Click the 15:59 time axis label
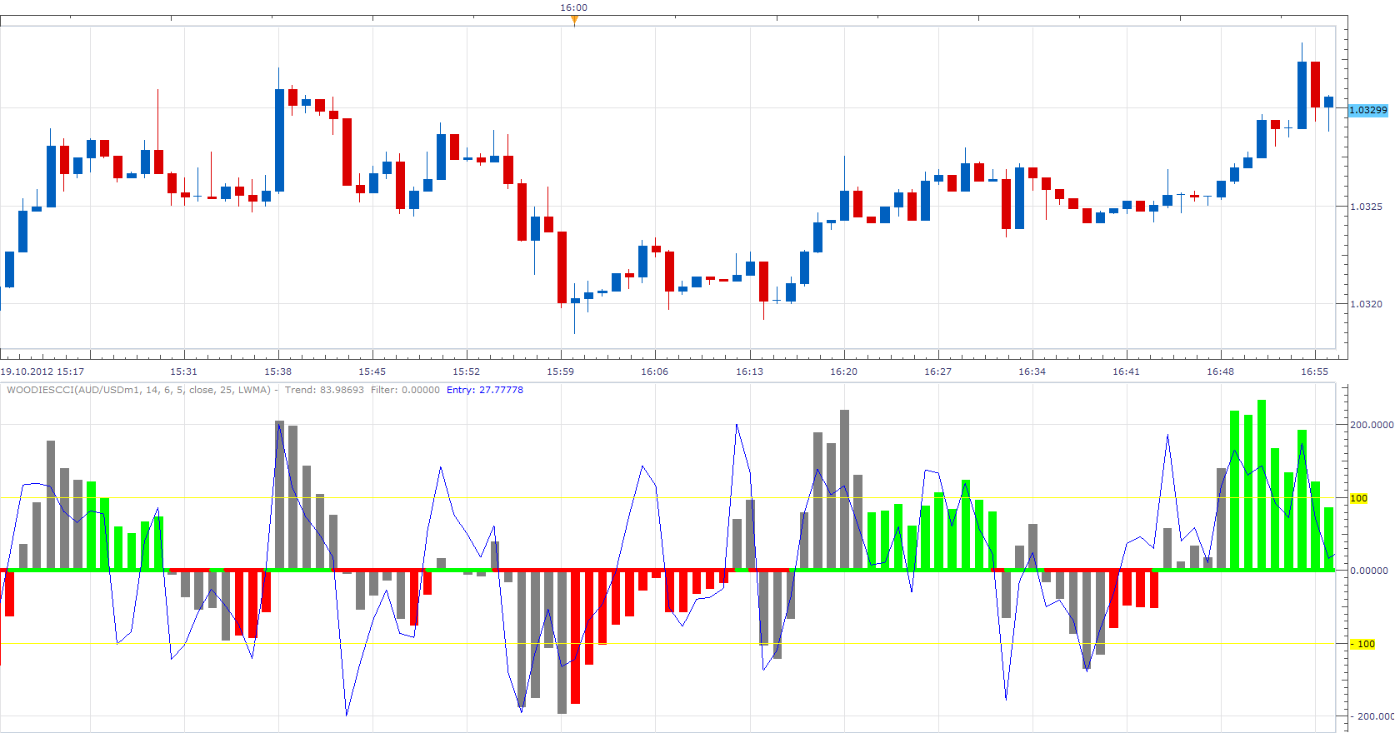1395x733 pixels. (x=560, y=371)
